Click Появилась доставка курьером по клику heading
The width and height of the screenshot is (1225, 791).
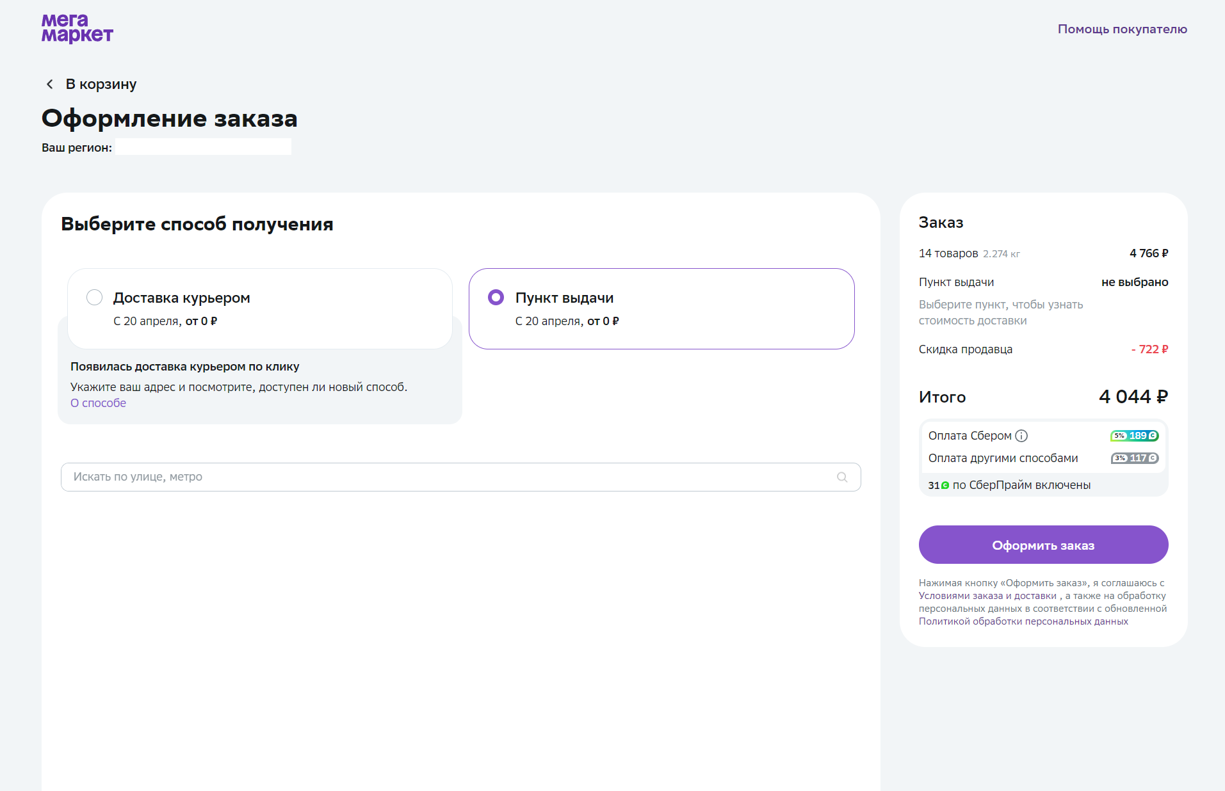184,367
